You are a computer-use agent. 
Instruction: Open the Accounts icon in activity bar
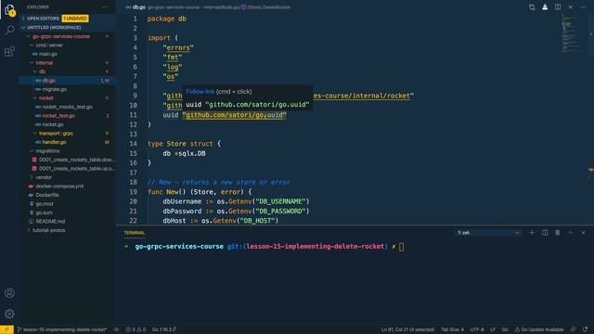pos(10,293)
